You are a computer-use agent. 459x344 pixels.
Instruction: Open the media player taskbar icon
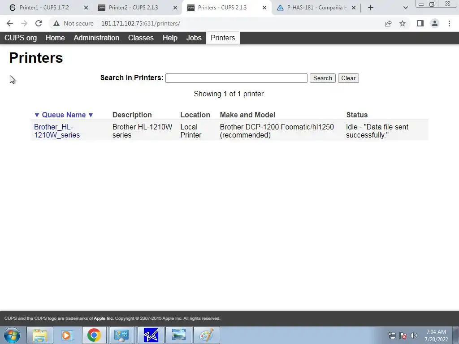coord(67,335)
